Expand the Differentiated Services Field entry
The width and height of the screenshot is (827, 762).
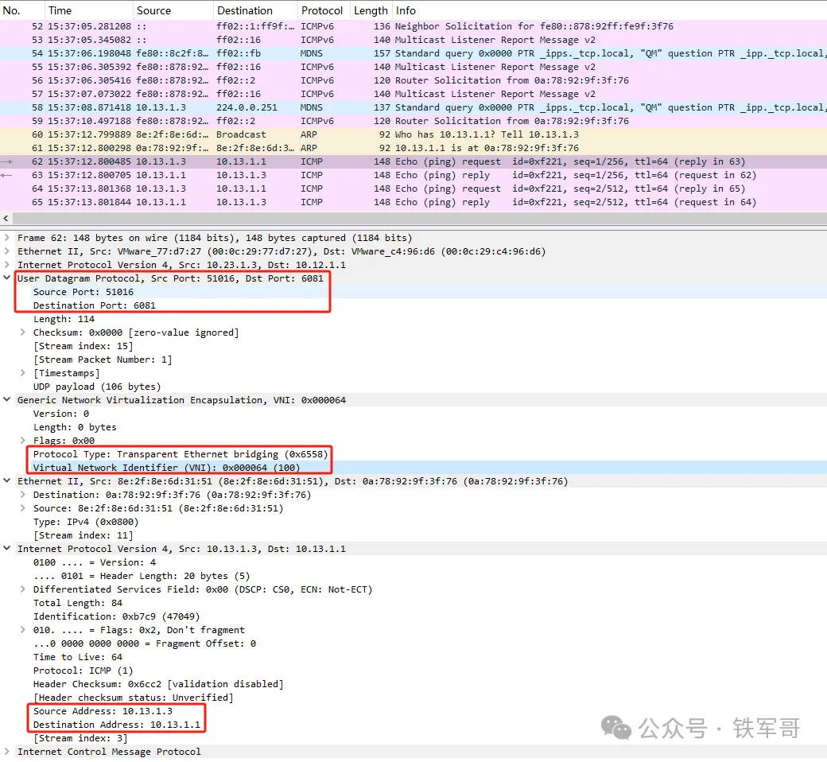23,589
